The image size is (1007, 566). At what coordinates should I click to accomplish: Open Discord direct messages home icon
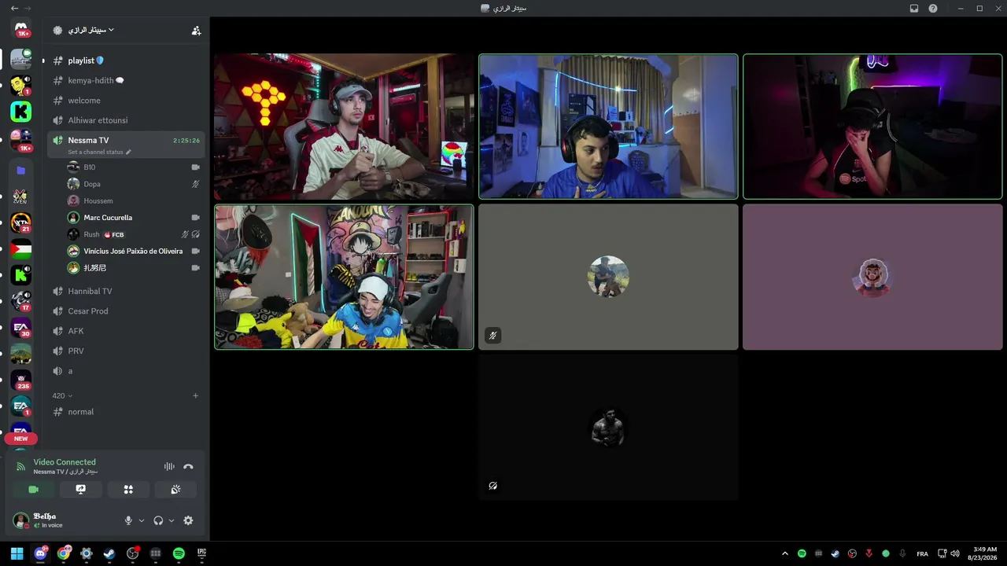click(21, 28)
